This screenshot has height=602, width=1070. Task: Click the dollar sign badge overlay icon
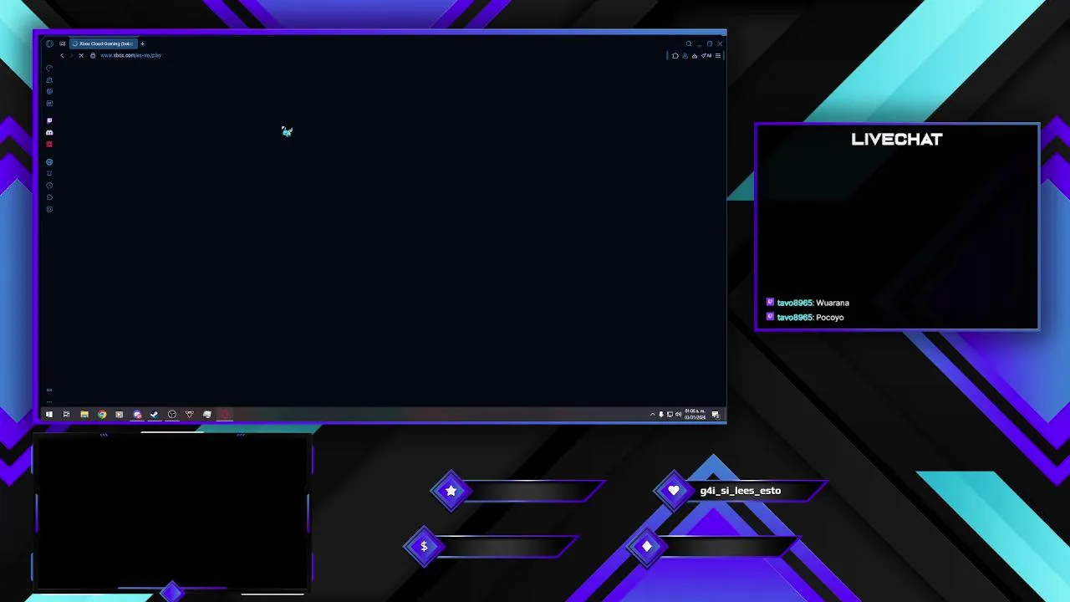pyautogui.click(x=424, y=547)
